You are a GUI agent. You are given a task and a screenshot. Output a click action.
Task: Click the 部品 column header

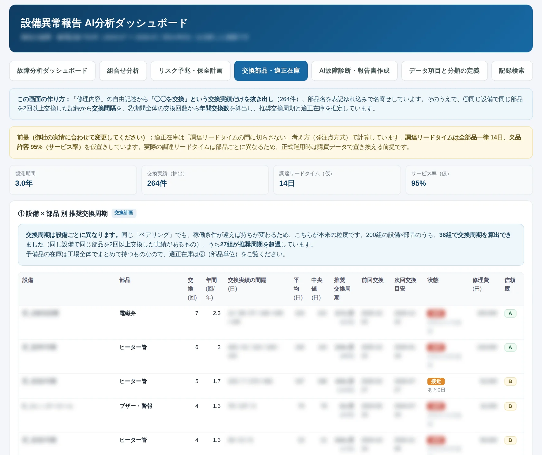pos(125,280)
